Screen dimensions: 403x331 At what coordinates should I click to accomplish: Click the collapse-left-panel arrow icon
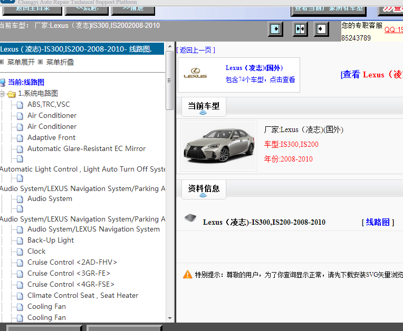click(x=321, y=29)
